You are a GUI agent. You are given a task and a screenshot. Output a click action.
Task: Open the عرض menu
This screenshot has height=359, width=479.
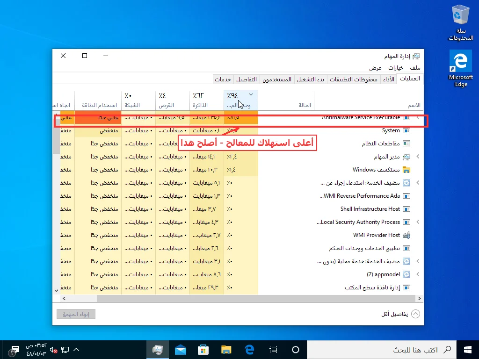click(376, 68)
